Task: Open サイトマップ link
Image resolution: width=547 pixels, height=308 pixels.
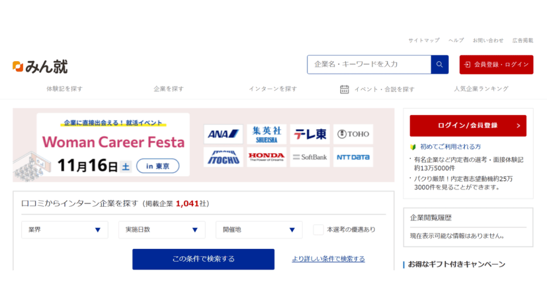Action: click(x=424, y=40)
